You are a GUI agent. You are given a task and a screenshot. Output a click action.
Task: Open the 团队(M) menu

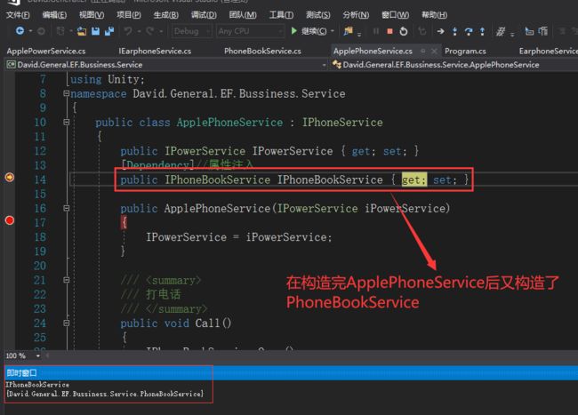click(x=243, y=15)
